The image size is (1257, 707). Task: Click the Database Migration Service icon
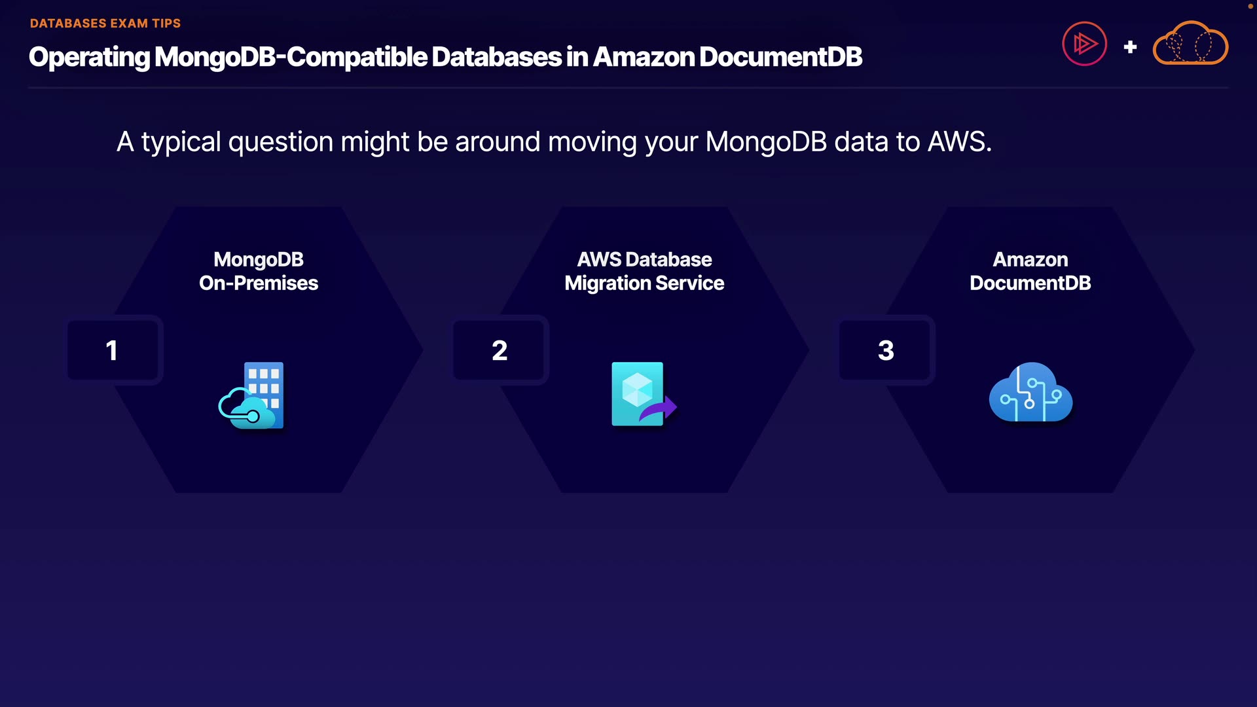(643, 394)
